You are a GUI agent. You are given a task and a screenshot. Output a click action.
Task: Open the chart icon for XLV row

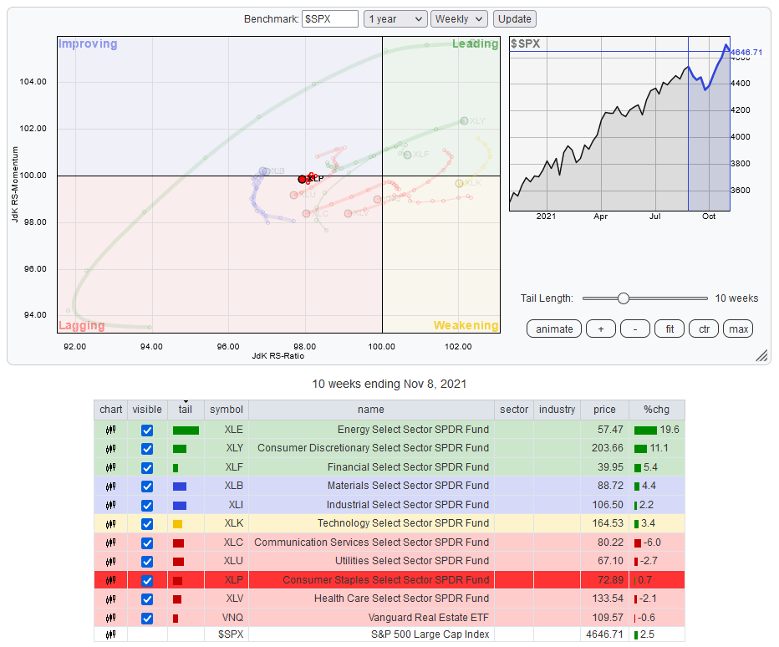pos(110,599)
